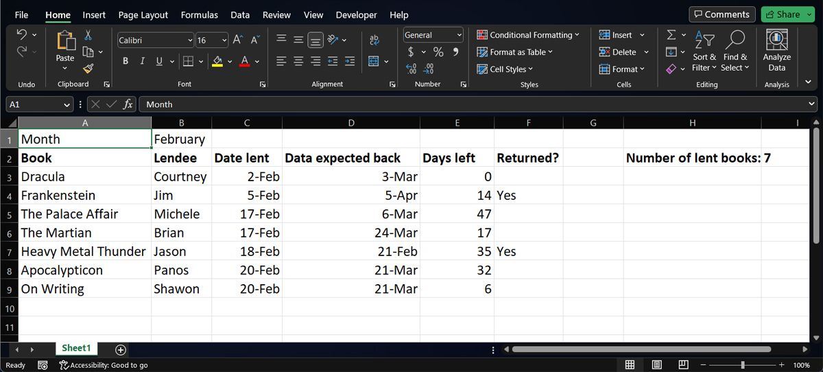Apply Percent Style number format

(x=438, y=52)
